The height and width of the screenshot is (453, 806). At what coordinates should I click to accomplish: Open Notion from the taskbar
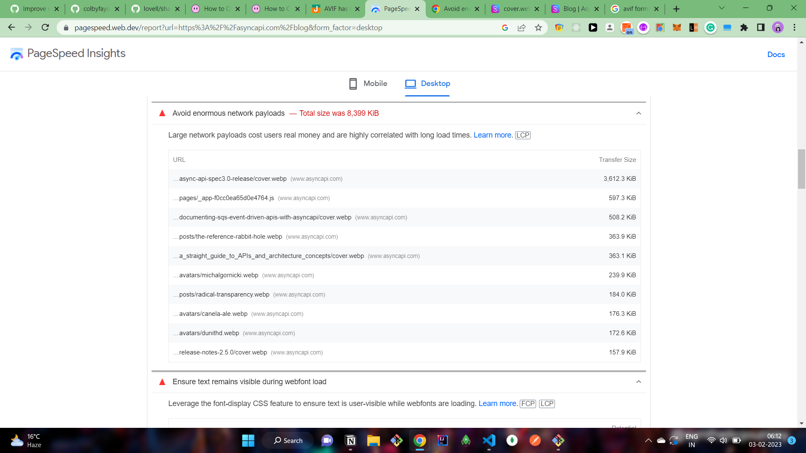(351, 440)
